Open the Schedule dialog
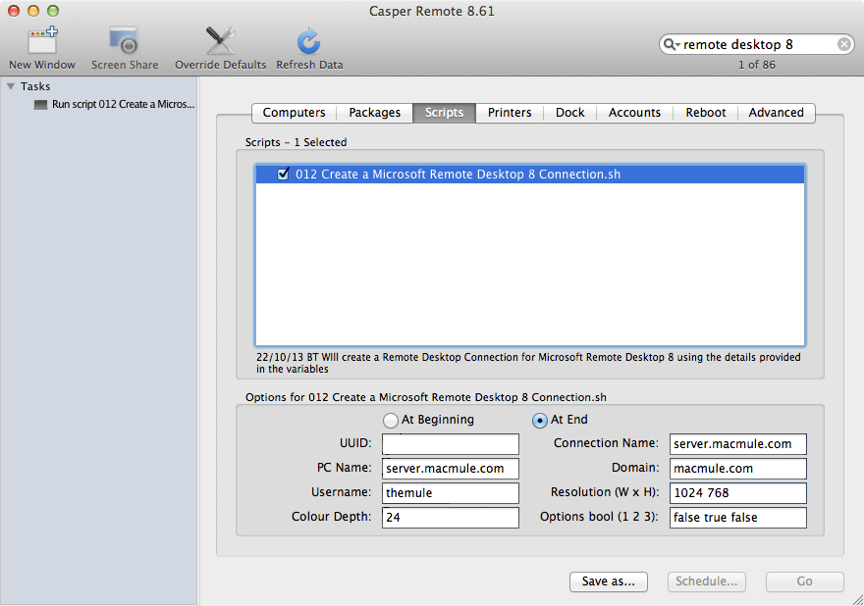This screenshot has height=606, width=864. click(x=706, y=581)
